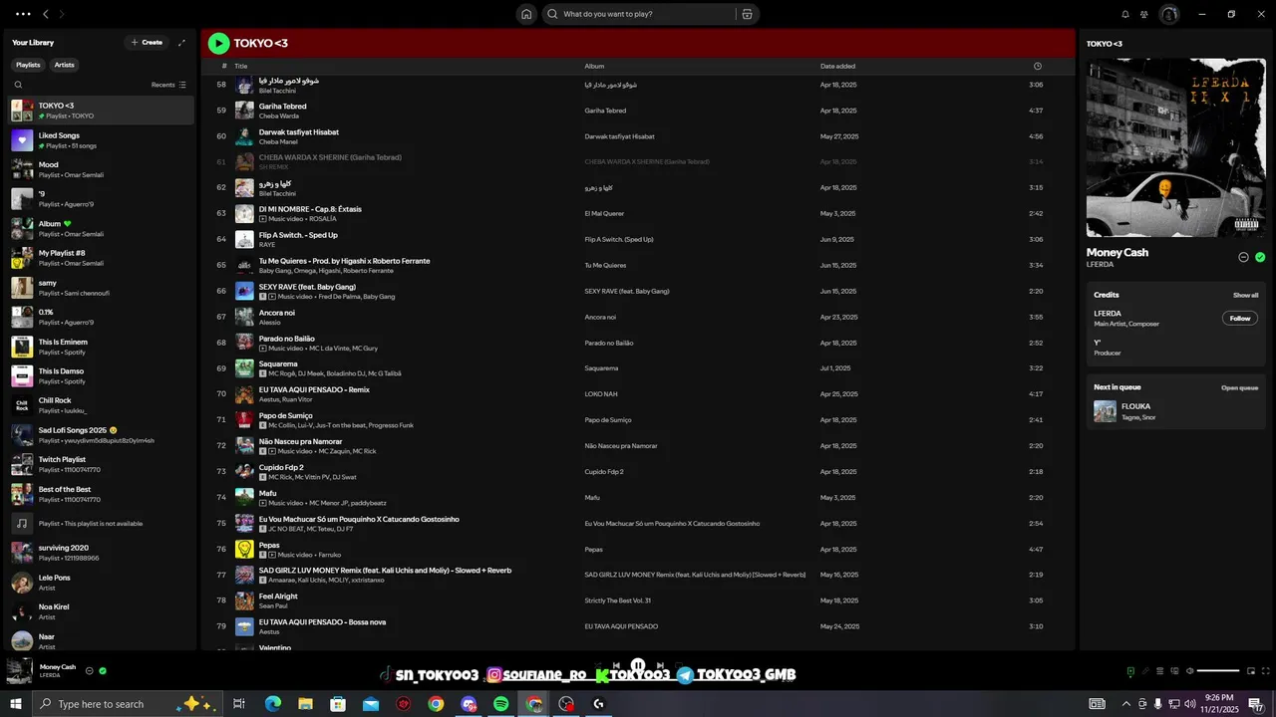Open the user profile avatar

(1169, 14)
